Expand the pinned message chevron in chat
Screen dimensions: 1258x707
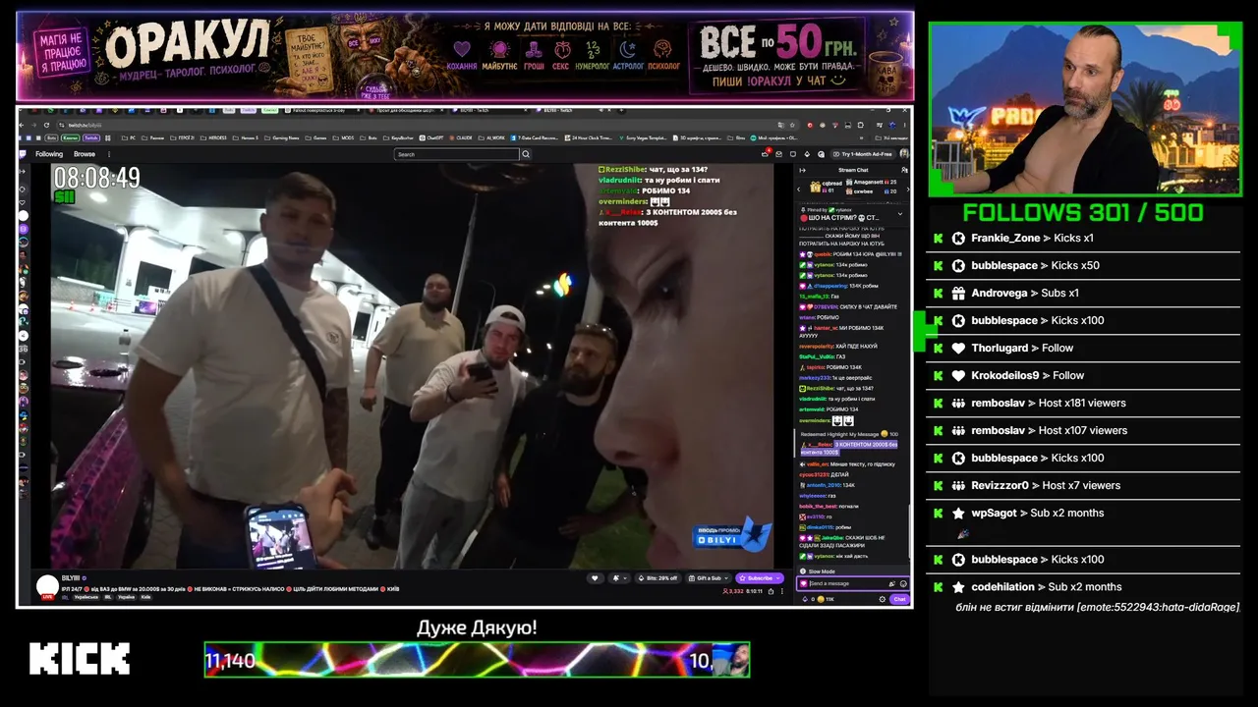[900, 213]
